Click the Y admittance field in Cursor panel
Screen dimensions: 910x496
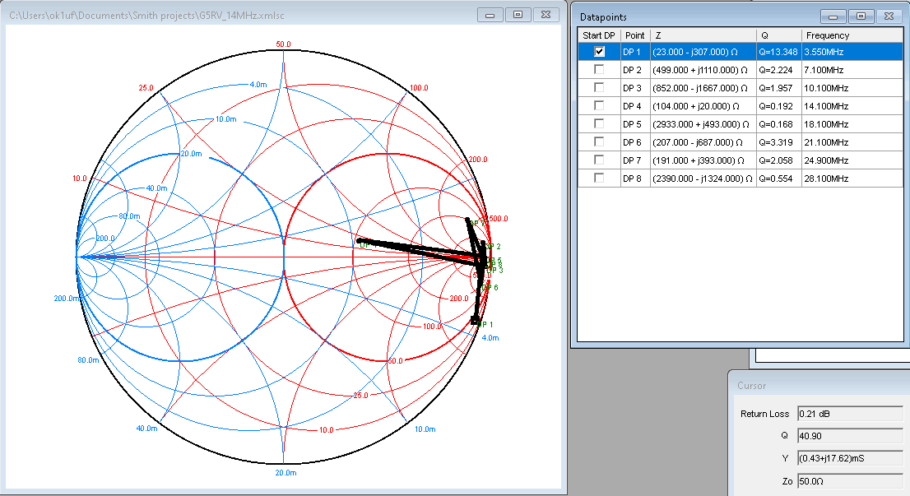point(848,457)
